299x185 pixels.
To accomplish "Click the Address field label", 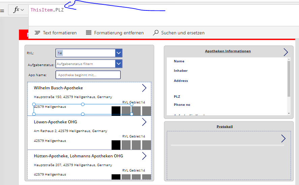I will tap(181, 81).
